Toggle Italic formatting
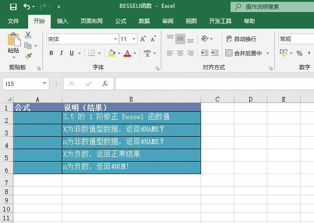The image size is (314, 223). click(61, 53)
